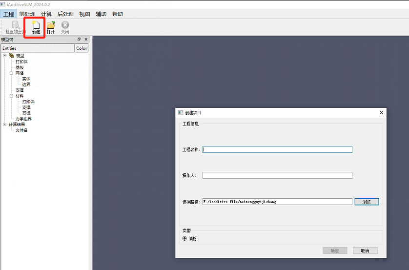This screenshot has height=270, width=409.
Task: Click the 浏览 browse button
Action: [367, 202]
